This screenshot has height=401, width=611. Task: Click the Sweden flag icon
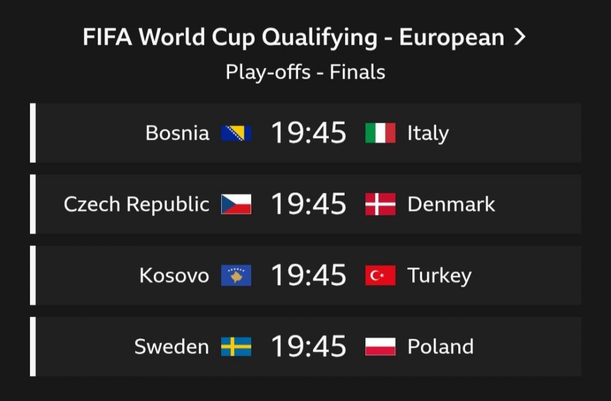236,347
